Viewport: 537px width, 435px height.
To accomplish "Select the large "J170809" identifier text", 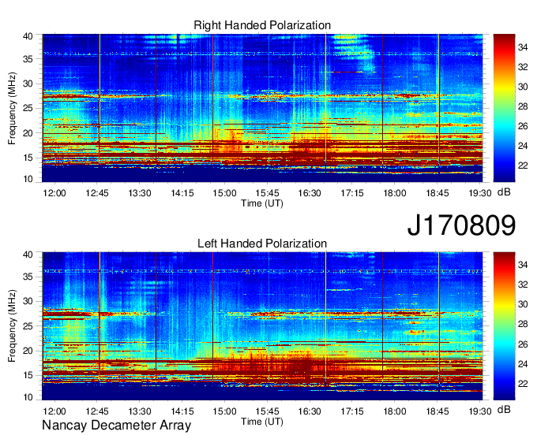I will 461,225.
